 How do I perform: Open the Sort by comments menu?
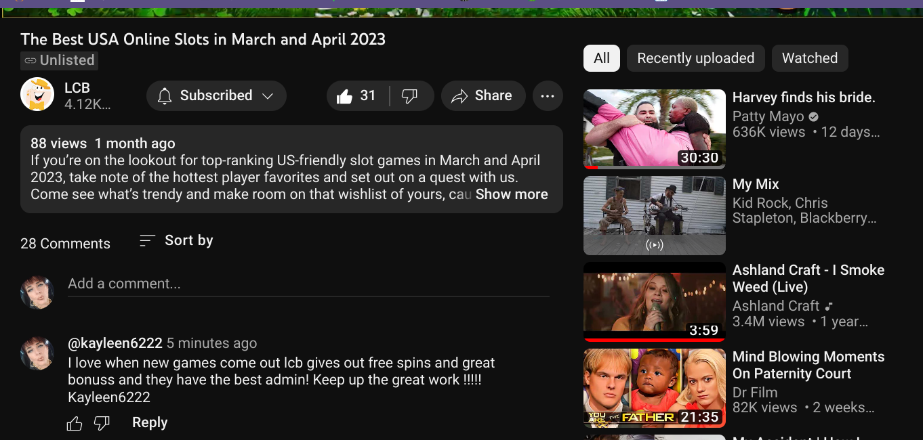[176, 240]
